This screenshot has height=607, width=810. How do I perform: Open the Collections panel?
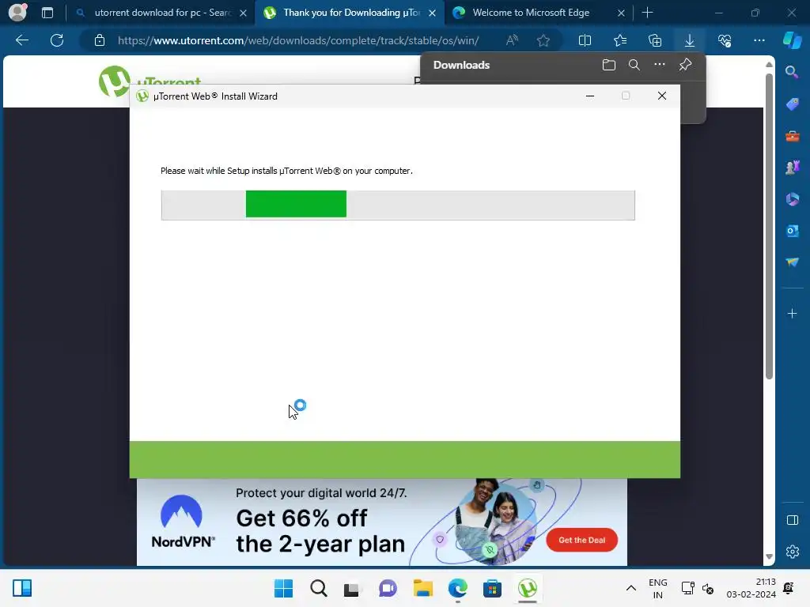(654, 40)
